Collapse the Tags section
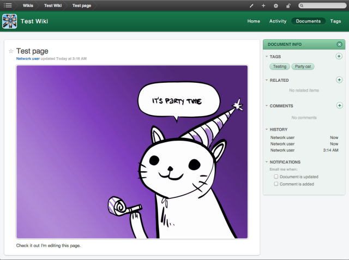The width and height of the screenshot is (349, 260). [x=267, y=57]
